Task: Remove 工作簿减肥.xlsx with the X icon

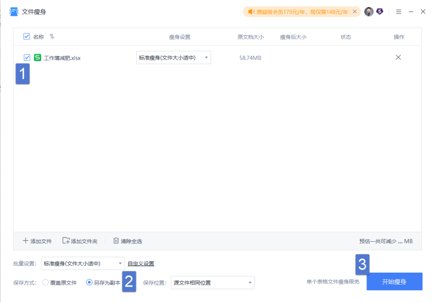Action: tap(398, 58)
